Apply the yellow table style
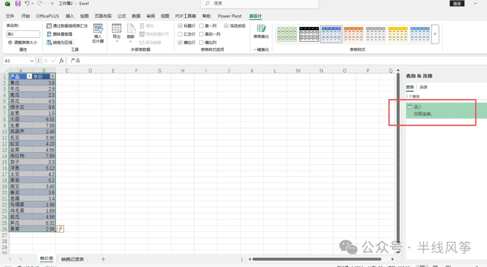 (x=398, y=34)
